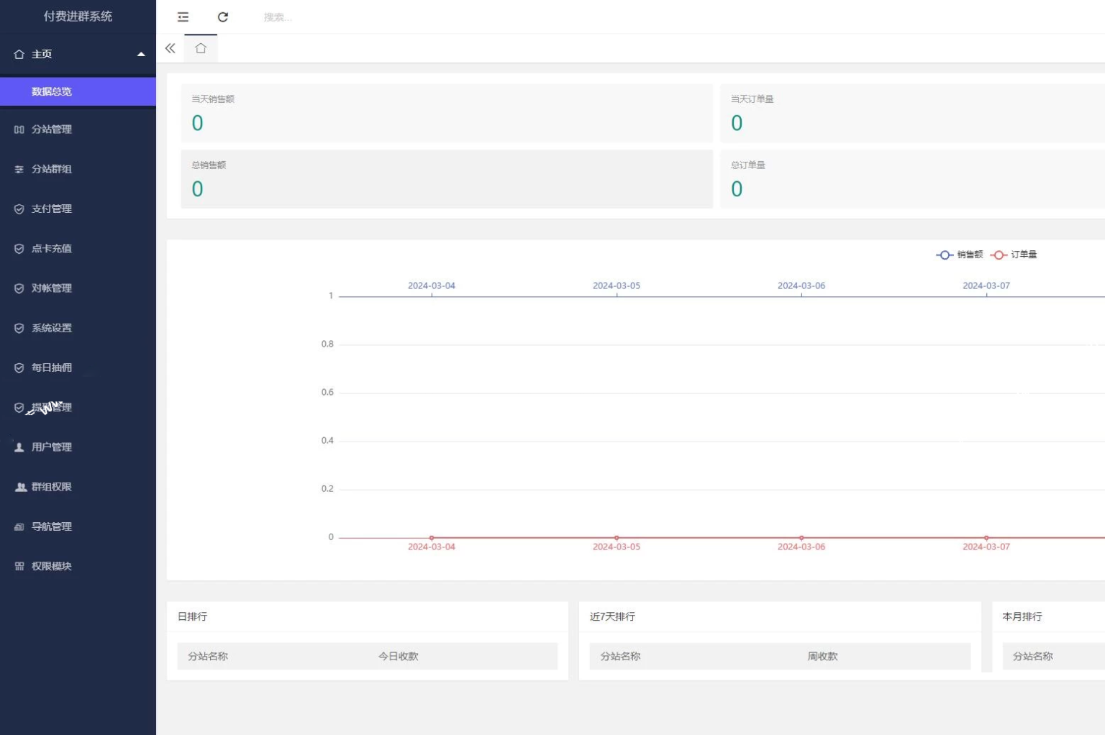Collapse the 主页 menu arrow
Screen dimensions: 1105x735
[x=141, y=54]
